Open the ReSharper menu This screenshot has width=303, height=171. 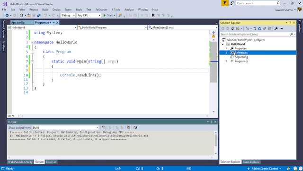[x=101, y=9]
